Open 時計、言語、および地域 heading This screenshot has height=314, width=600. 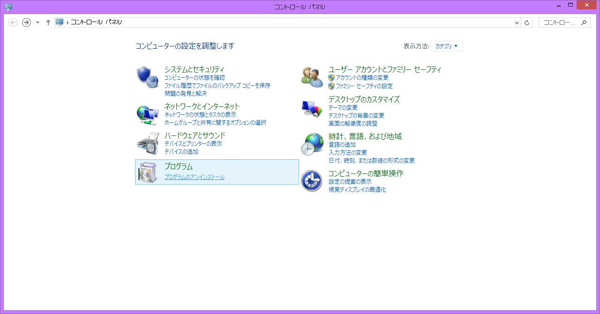pos(365,136)
